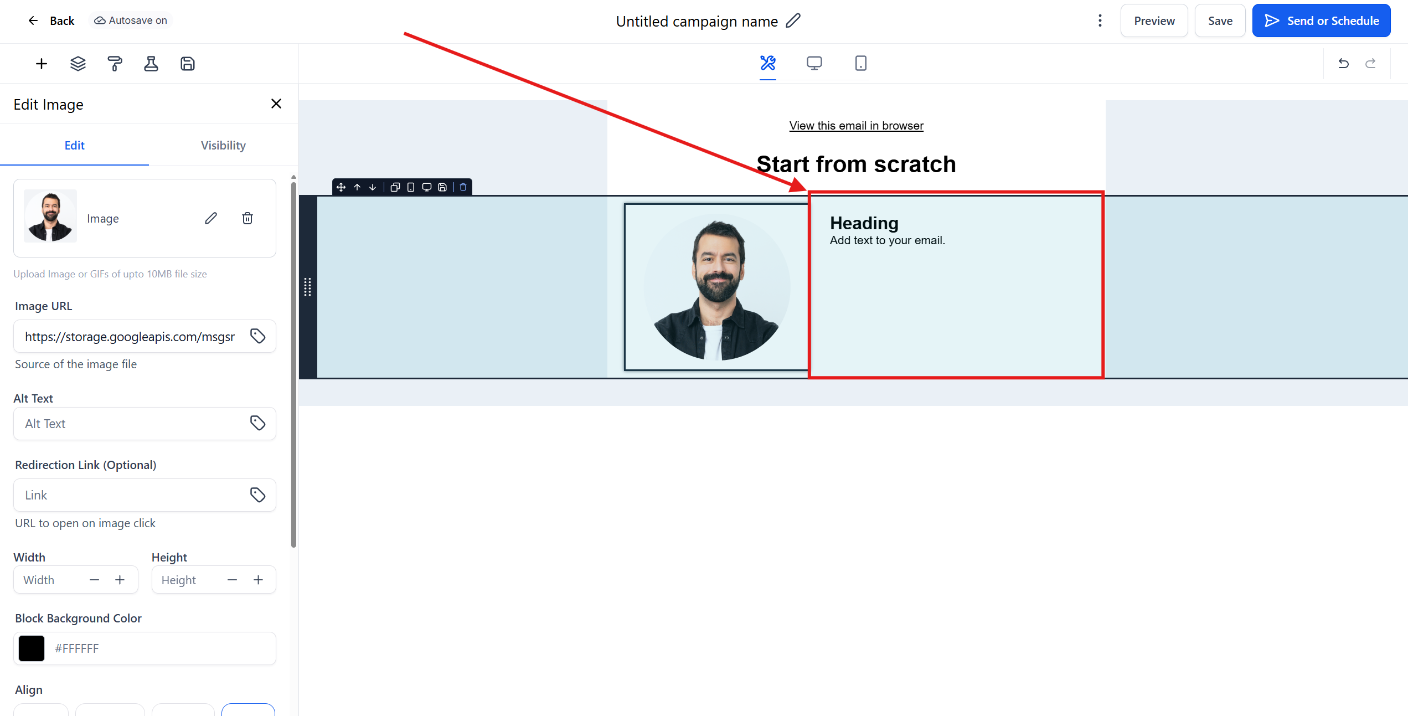
Task: Insert merge tag in Alt Text field
Action: click(257, 423)
